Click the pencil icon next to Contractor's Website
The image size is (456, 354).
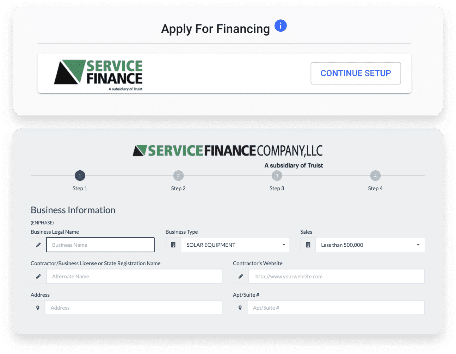point(241,277)
